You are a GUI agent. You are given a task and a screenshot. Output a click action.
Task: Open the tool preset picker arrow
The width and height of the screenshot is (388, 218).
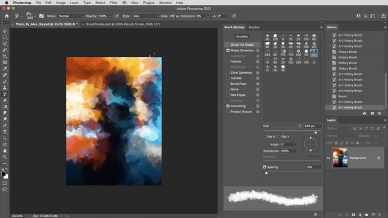[22, 16]
